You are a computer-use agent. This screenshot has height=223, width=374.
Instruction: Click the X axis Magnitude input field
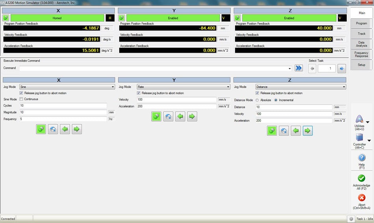point(63,112)
